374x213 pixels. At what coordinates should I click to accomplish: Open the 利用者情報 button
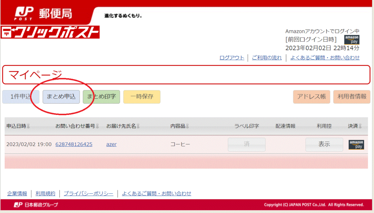tap(352, 97)
